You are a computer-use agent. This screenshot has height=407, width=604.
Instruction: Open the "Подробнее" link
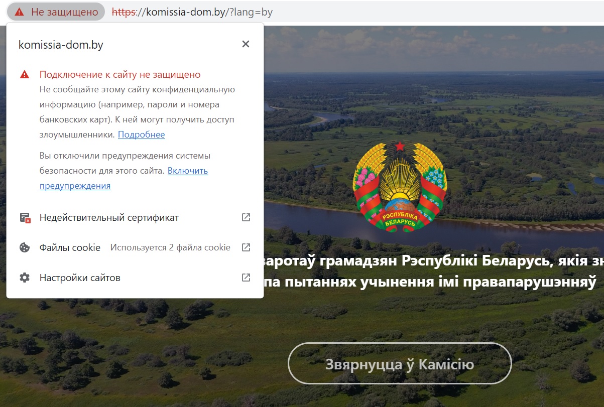click(x=141, y=134)
